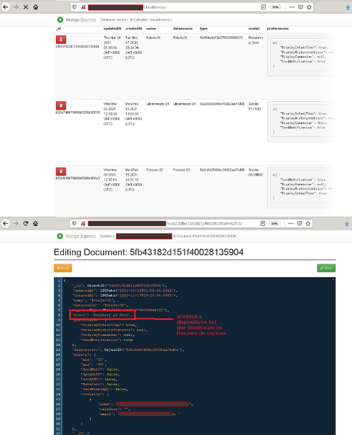This screenshot has width=352, height=435.
Task: Click the Sonda DS18B20 model cell
Action: (x=255, y=172)
